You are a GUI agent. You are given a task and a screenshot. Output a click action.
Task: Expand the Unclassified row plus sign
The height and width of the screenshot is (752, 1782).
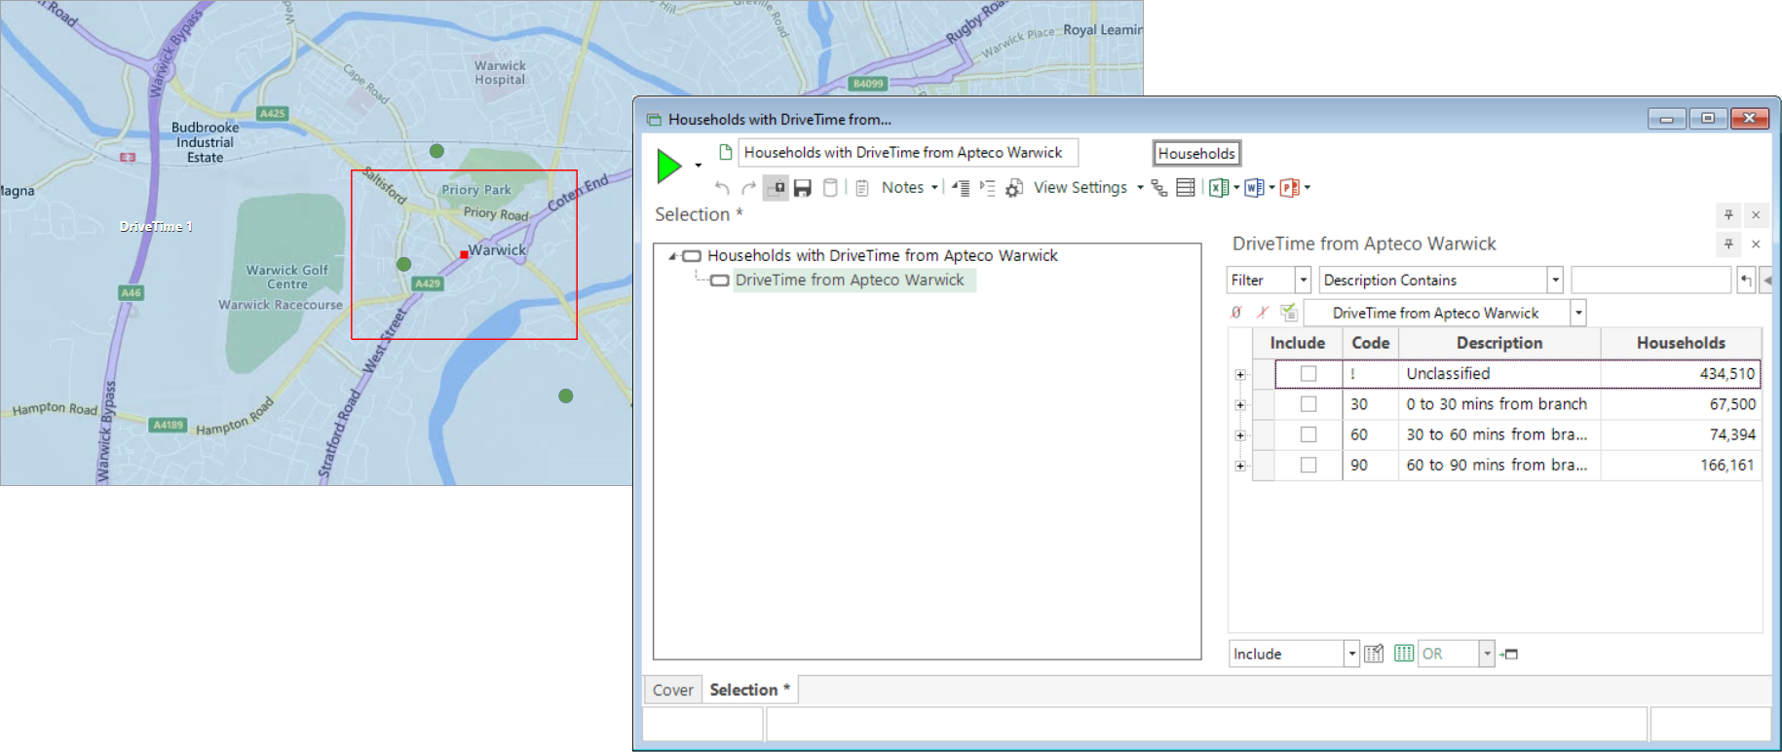(x=1240, y=374)
